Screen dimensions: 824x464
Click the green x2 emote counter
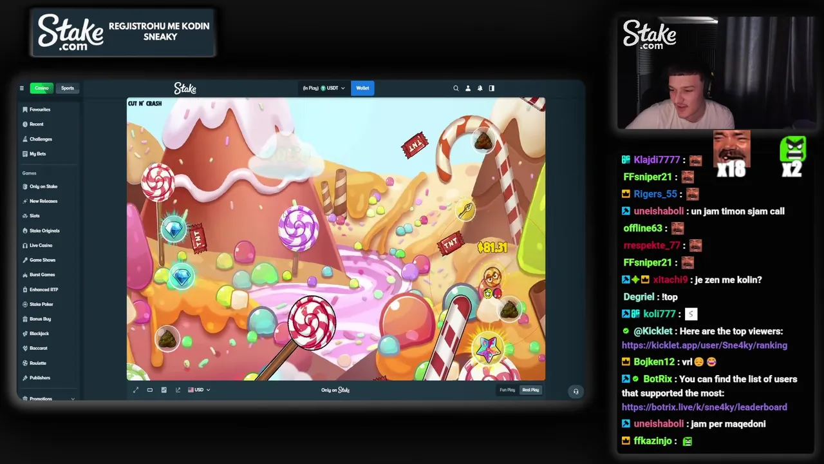tap(792, 157)
